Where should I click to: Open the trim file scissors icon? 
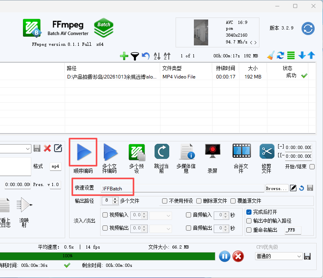coord(267,151)
